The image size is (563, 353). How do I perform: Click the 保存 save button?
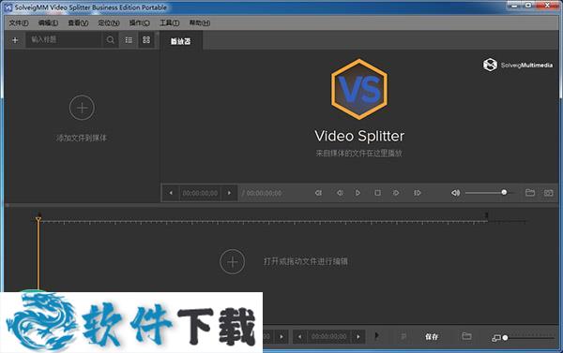[x=432, y=336]
